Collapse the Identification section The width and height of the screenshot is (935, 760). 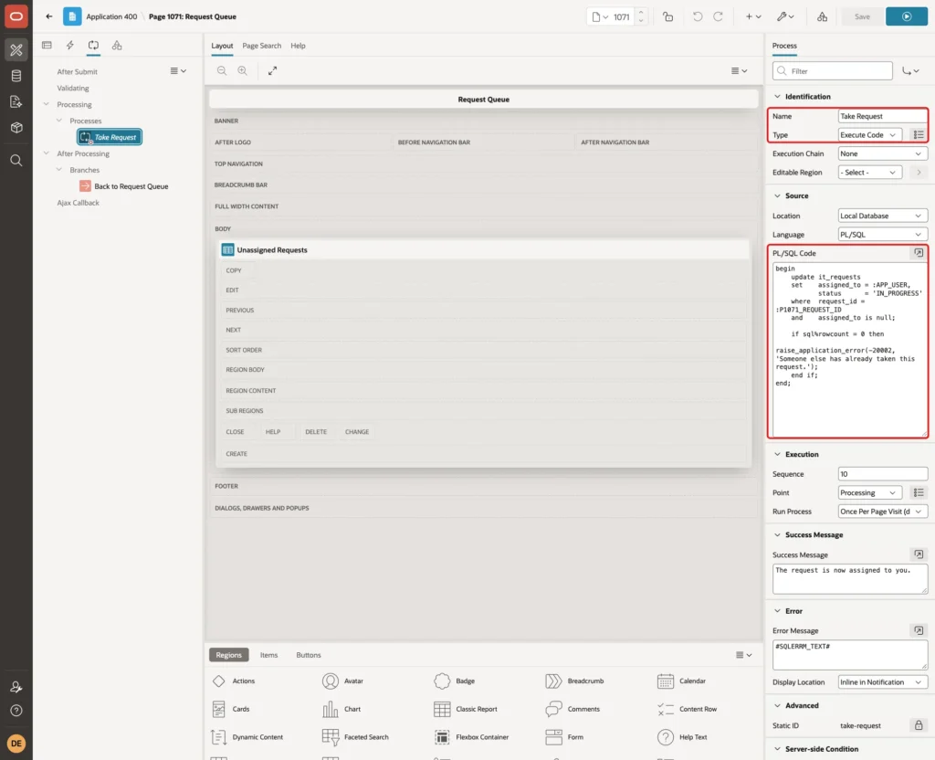tap(777, 96)
